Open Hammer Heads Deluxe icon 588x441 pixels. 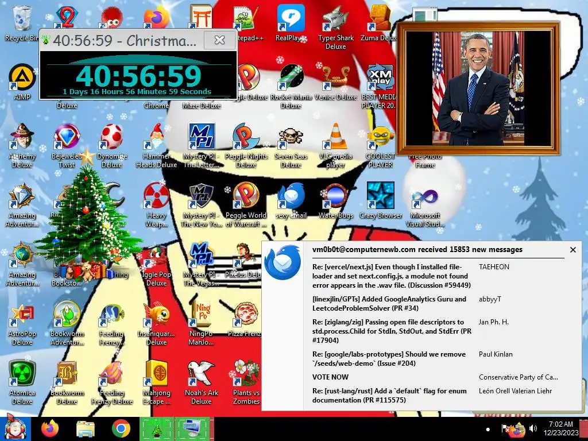pos(156,145)
